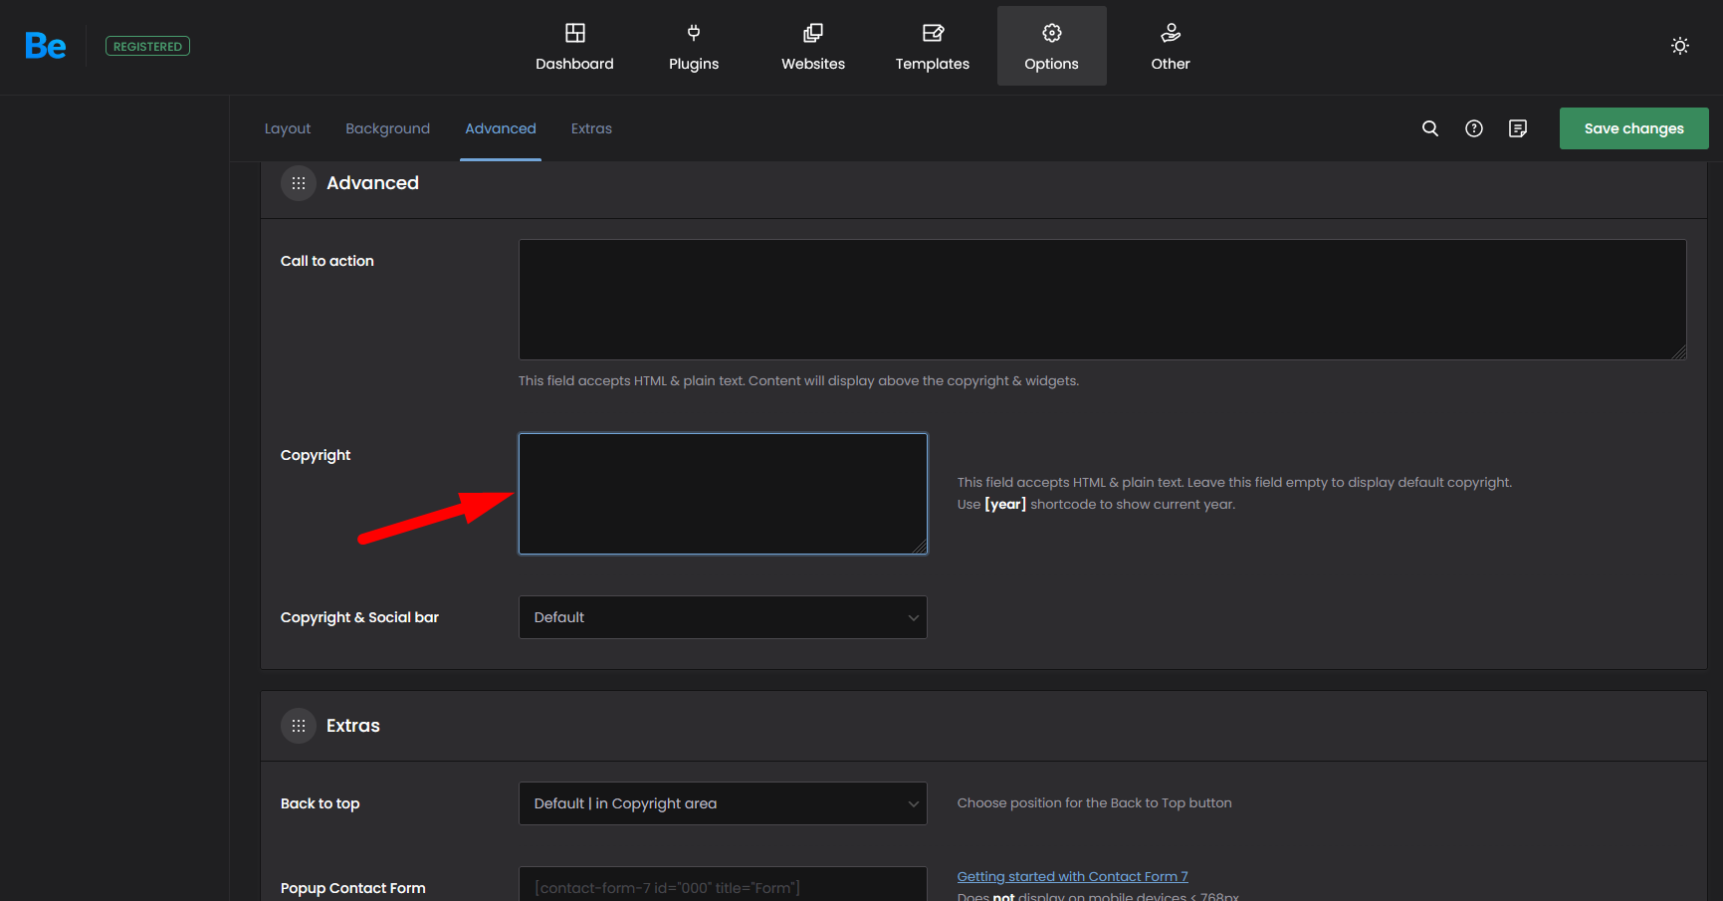The height and width of the screenshot is (901, 1723).
Task: Open the options search icon
Action: (x=1430, y=128)
